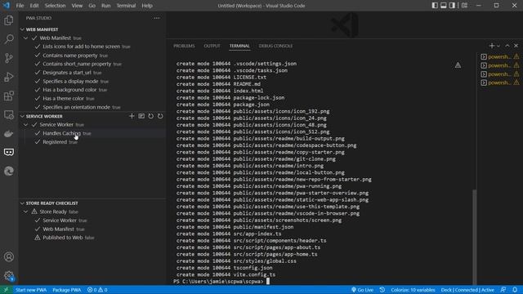Close the terminal panel
The width and height of the screenshot is (523, 294).
pos(516,46)
